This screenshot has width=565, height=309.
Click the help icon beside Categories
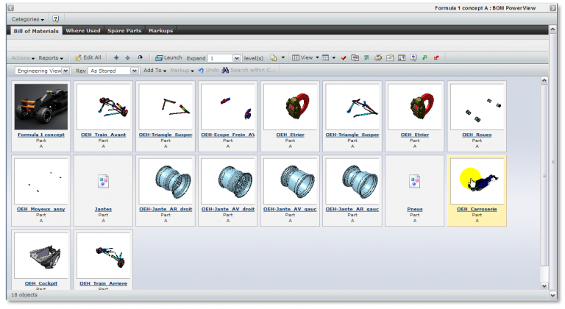[x=55, y=19]
